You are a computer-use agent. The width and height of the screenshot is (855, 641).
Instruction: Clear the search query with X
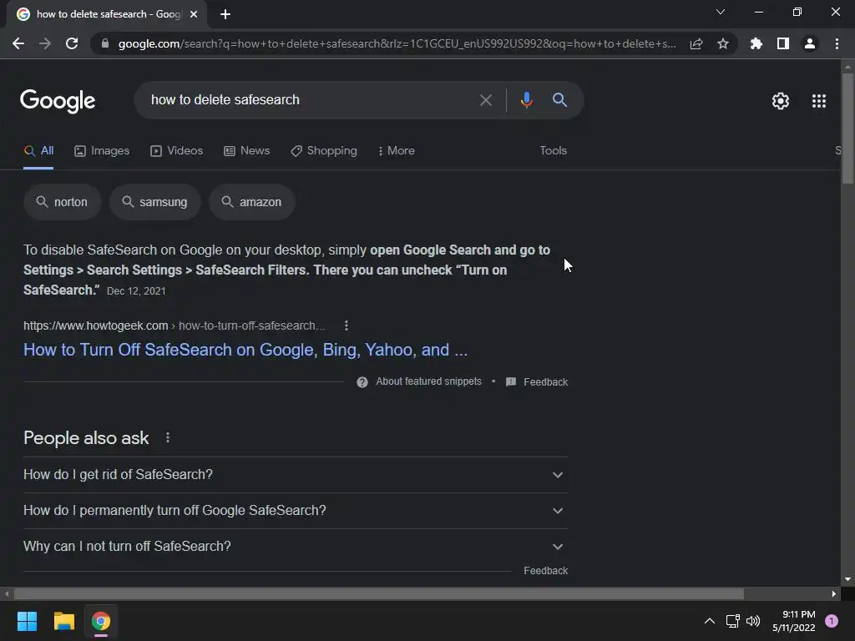[486, 100]
